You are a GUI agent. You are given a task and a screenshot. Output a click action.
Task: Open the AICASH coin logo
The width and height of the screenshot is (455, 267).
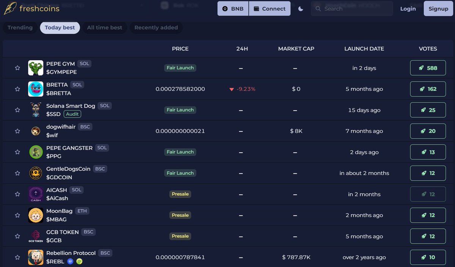36,194
